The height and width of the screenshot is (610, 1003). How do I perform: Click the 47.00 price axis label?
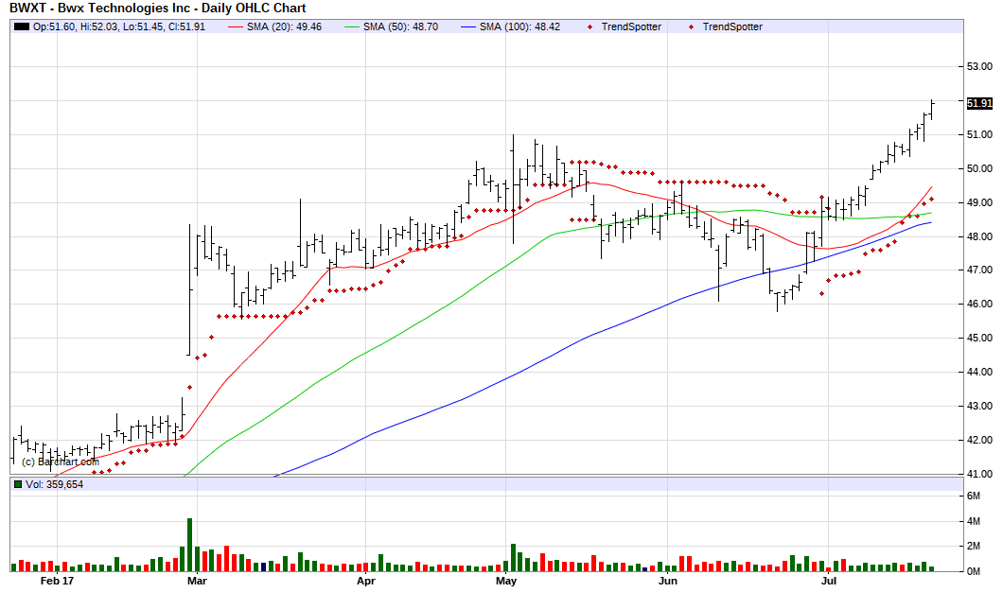click(x=979, y=270)
